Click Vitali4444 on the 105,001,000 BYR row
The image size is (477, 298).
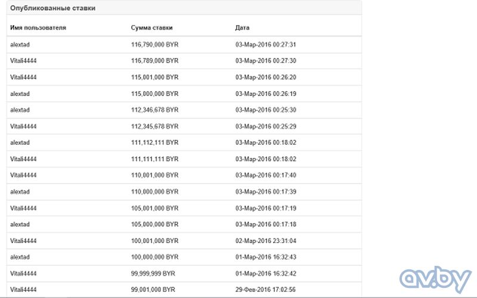pyautogui.click(x=23, y=208)
